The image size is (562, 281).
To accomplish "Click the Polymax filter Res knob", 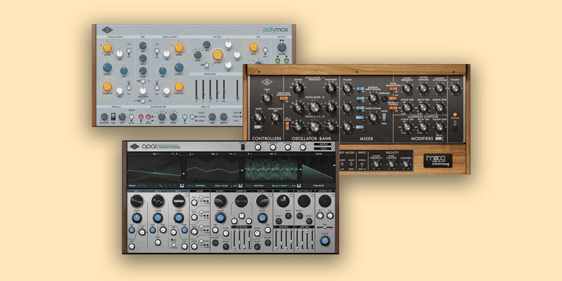I will [x=206, y=44].
